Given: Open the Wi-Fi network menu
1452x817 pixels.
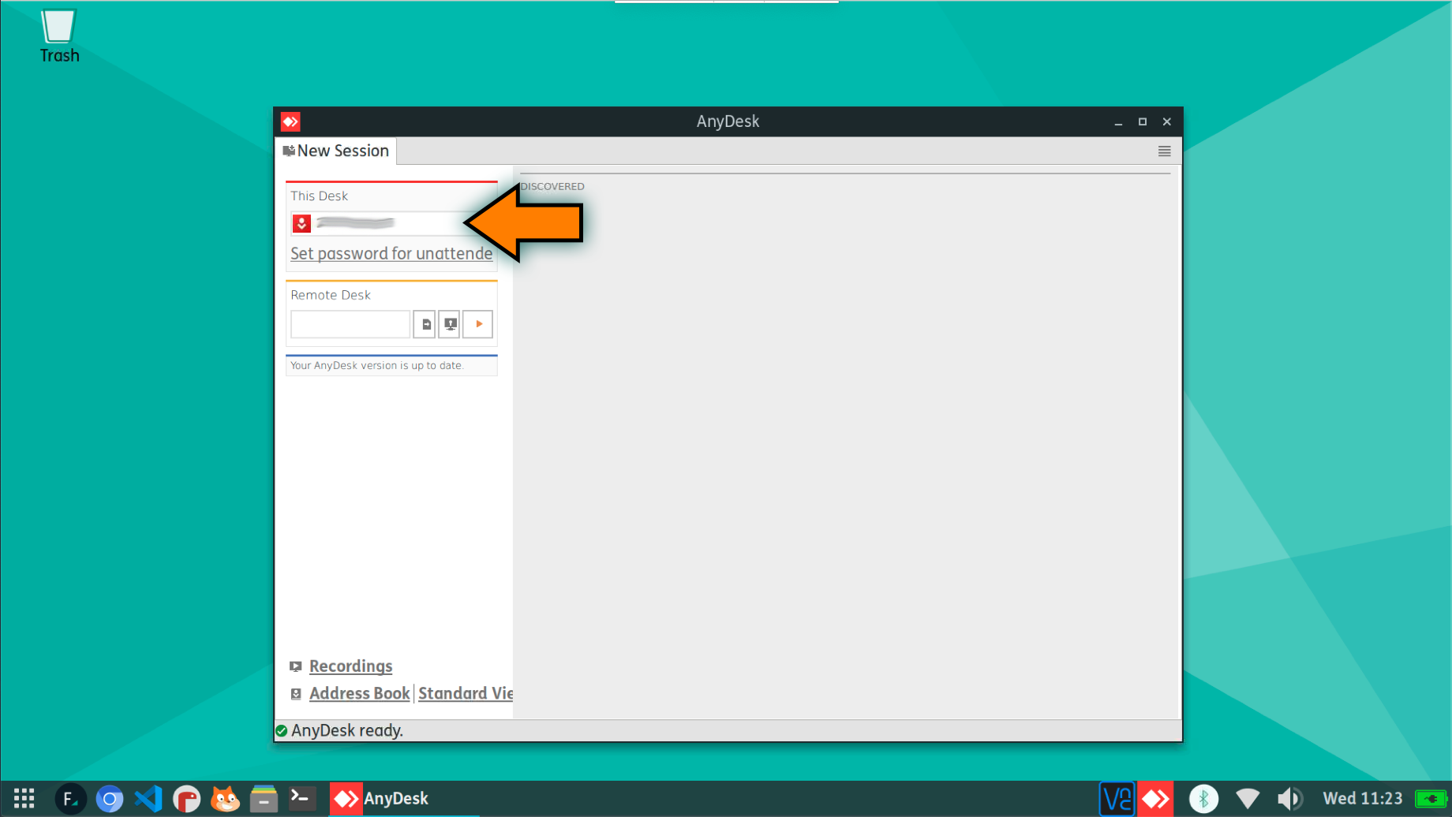Looking at the screenshot, I should click(x=1248, y=799).
